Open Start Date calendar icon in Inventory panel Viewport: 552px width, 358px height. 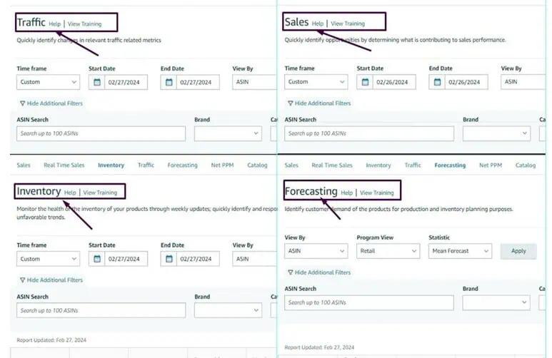point(97,259)
